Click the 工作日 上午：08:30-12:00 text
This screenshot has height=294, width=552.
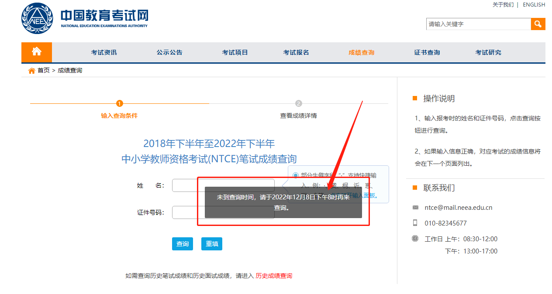[x=461, y=239]
